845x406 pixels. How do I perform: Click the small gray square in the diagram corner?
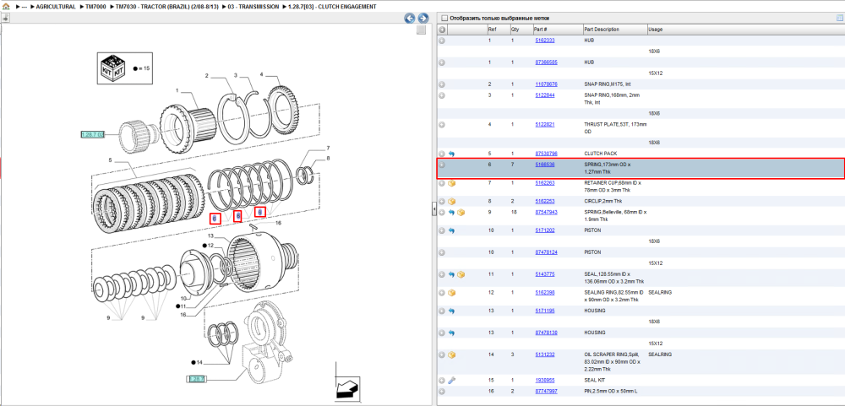pyautogui.click(x=422, y=30)
